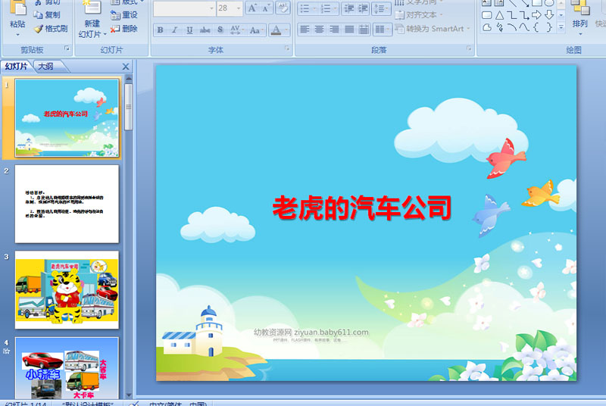Click the Format Painter icon
The width and height of the screenshot is (606, 406).
(51, 29)
